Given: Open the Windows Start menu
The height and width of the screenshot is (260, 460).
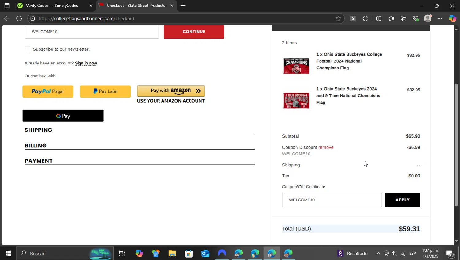Looking at the screenshot, I should [x=8, y=254].
